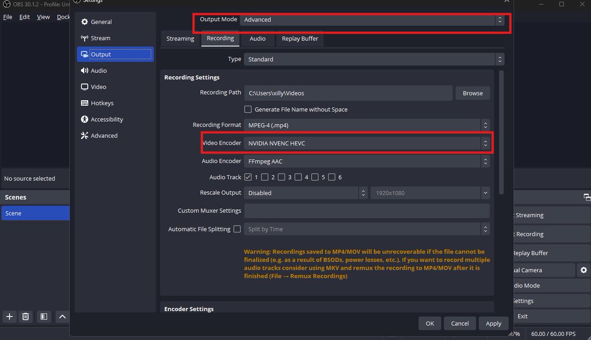The height and width of the screenshot is (340, 591).
Task: Open scene filters via the filter icon
Action: click(x=43, y=316)
